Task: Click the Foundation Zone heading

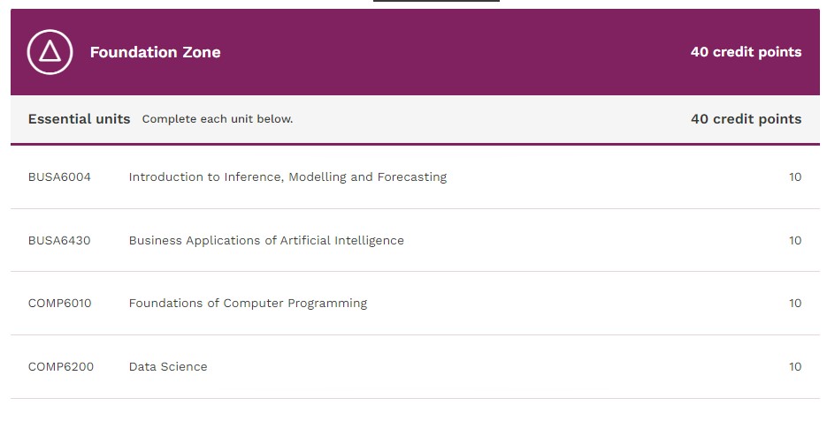Action: [155, 52]
